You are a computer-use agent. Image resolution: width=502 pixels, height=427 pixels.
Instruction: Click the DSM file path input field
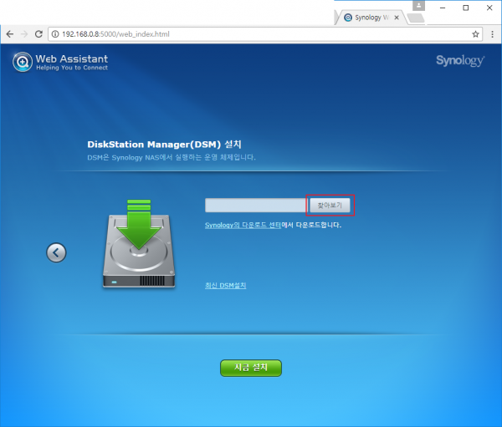pos(255,205)
